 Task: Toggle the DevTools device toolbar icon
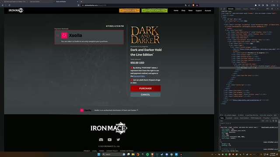coord(224,9)
